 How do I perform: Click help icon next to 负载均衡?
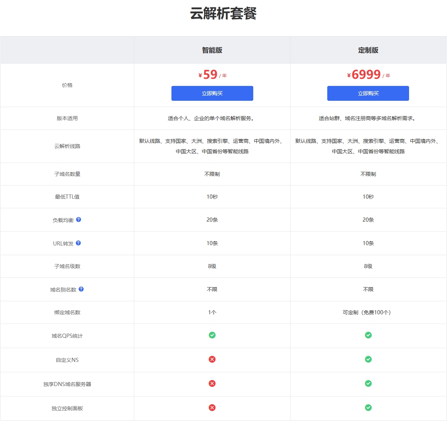click(x=78, y=220)
